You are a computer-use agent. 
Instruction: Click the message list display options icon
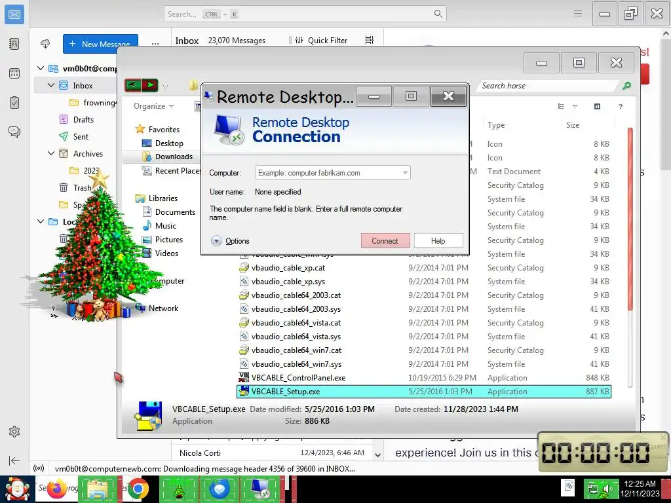(370, 40)
